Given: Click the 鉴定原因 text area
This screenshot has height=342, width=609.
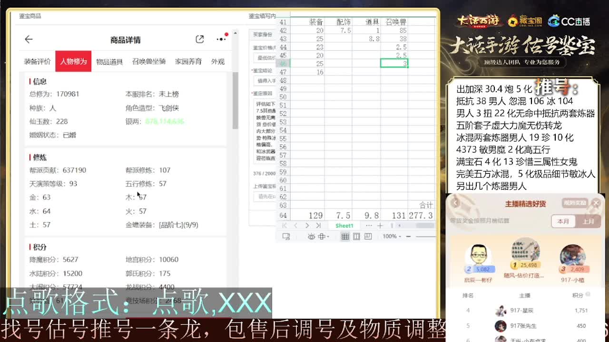Looking at the screenshot, I should click(265, 131).
